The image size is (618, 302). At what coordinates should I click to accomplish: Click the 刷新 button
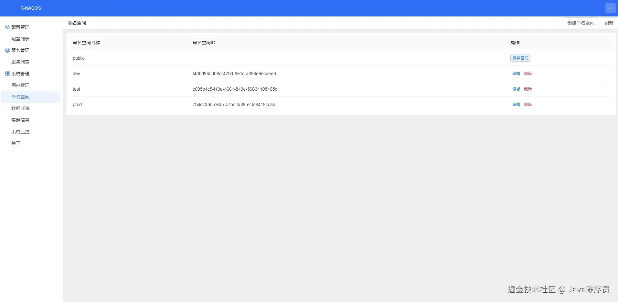[609, 23]
